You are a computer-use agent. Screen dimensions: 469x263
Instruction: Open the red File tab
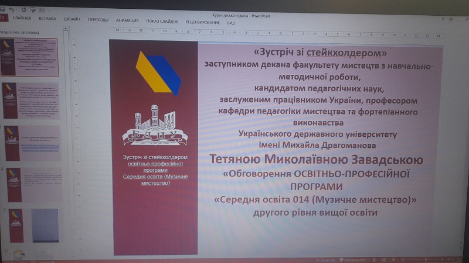4,18
